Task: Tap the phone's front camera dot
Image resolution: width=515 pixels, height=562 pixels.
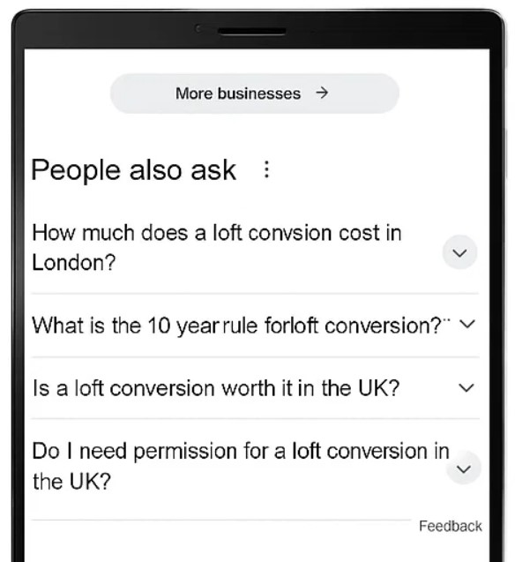Action: [x=198, y=28]
